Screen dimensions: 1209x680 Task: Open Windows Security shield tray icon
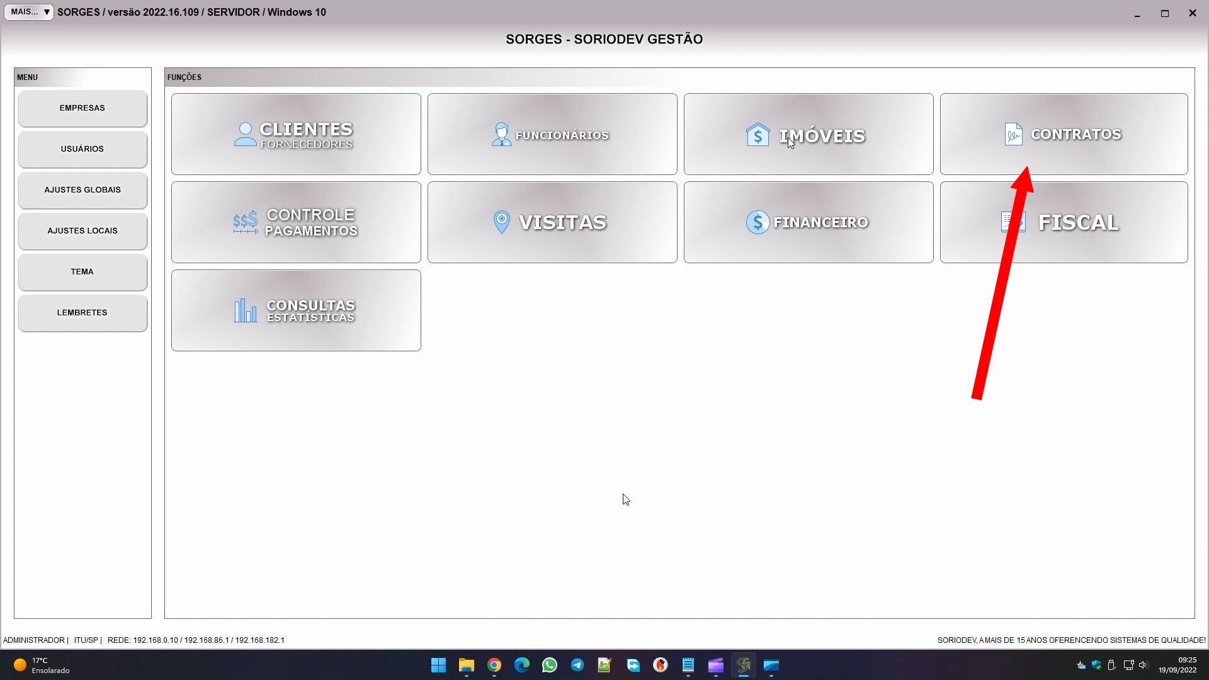(x=1096, y=665)
